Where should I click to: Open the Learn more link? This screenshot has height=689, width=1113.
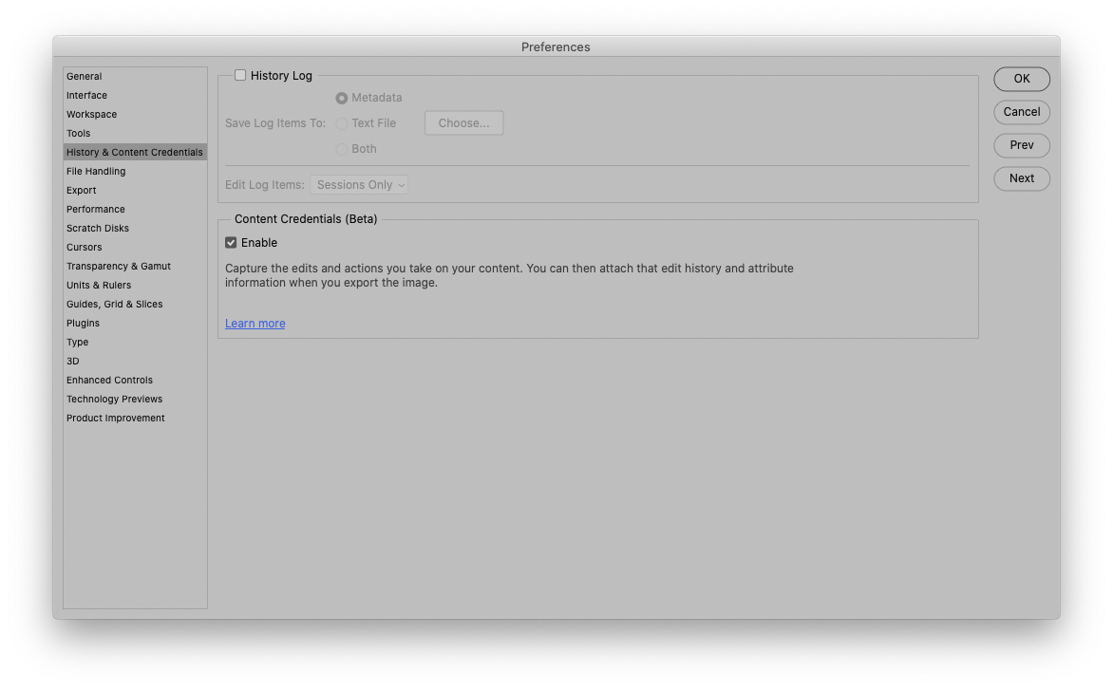pos(255,323)
